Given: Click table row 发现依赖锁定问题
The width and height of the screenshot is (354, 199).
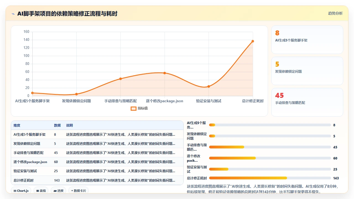Looking at the screenshot, I should tap(97, 144).
